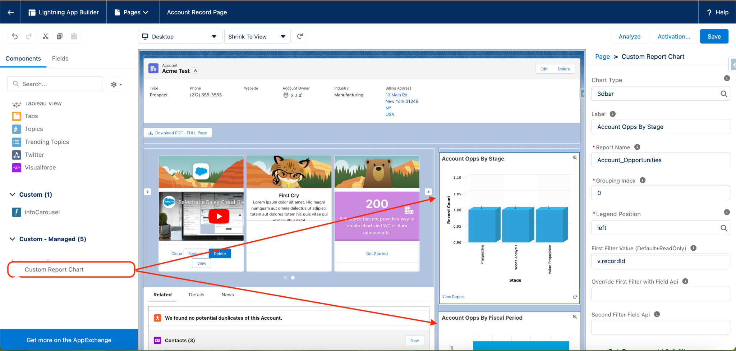
Task: Click the redo icon
Action: [29, 36]
